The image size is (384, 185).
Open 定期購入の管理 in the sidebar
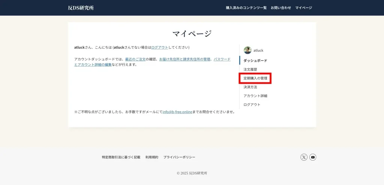coord(255,78)
